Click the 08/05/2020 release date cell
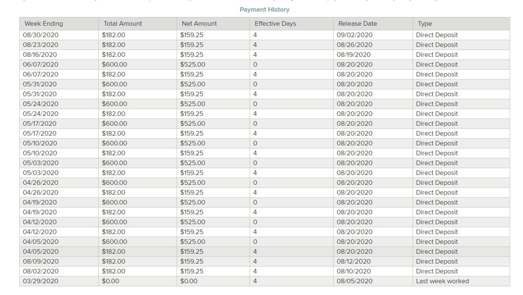This screenshot has width=523, height=295. point(355,281)
